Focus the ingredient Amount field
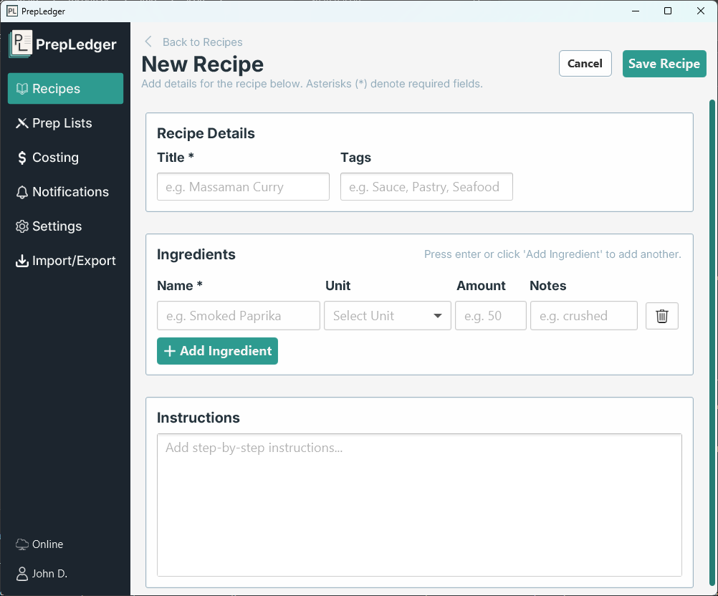 click(x=490, y=316)
